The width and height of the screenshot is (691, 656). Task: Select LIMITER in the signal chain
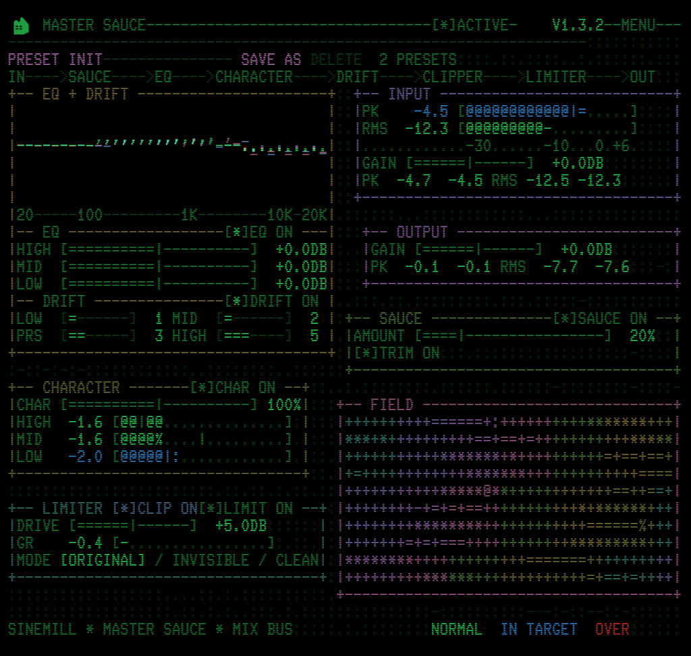pyautogui.click(x=556, y=77)
